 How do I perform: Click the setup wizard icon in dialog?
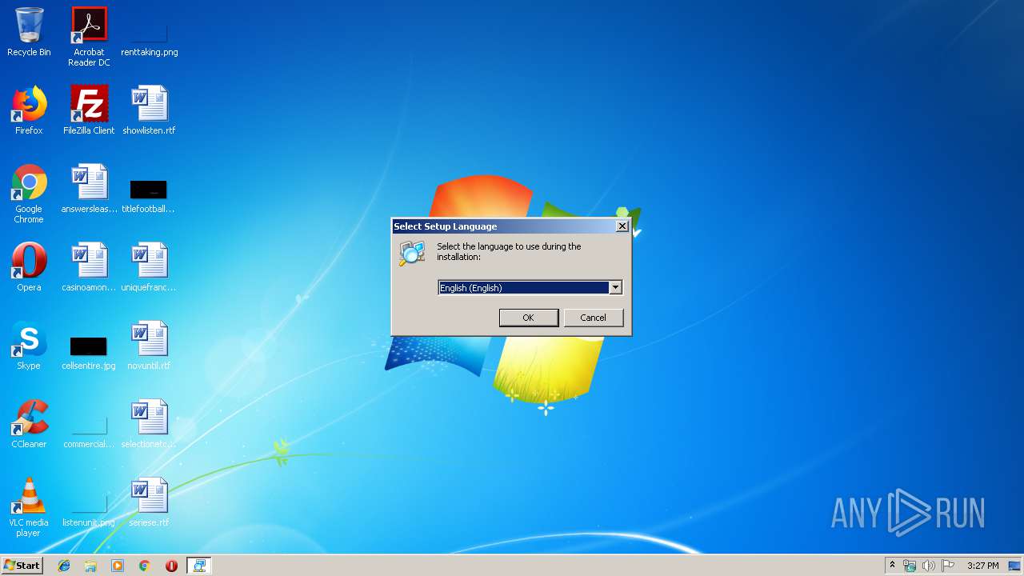click(x=412, y=254)
